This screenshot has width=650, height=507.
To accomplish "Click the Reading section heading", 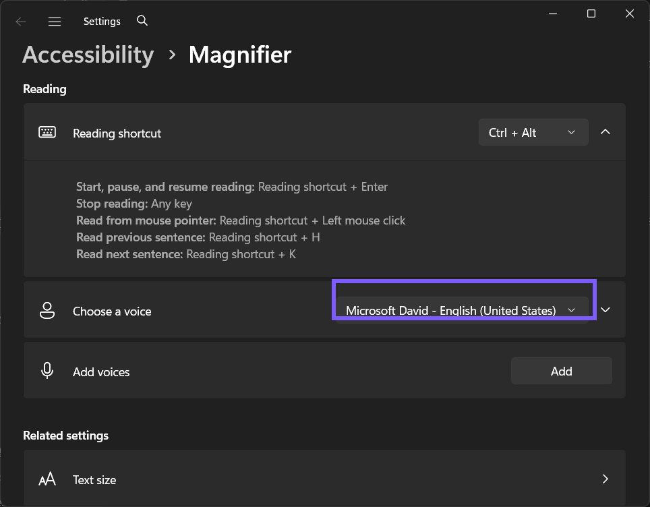I will (45, 89).
